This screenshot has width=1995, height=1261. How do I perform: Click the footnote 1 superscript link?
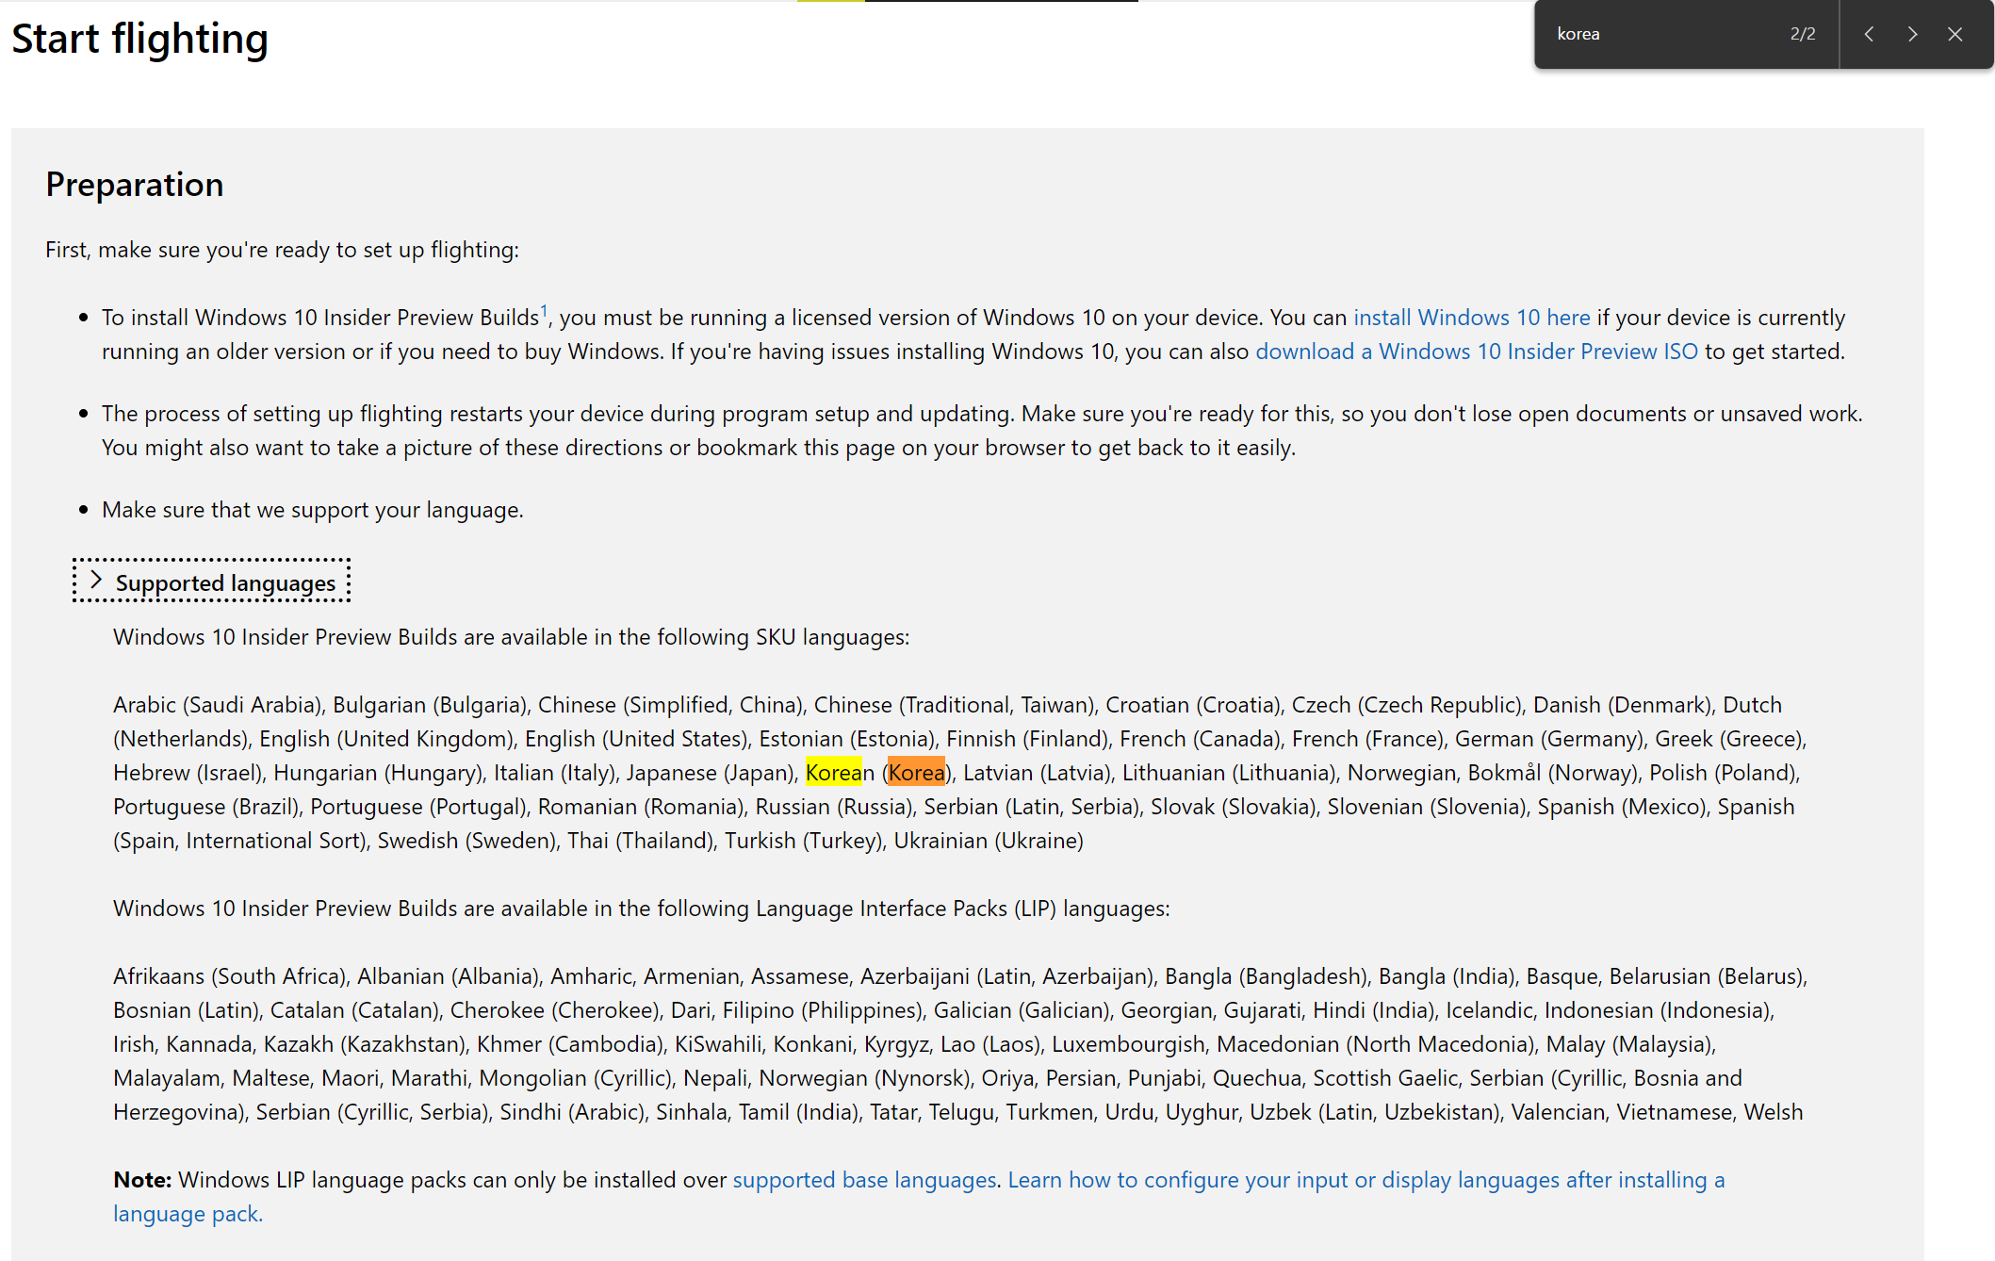(544, 310)
